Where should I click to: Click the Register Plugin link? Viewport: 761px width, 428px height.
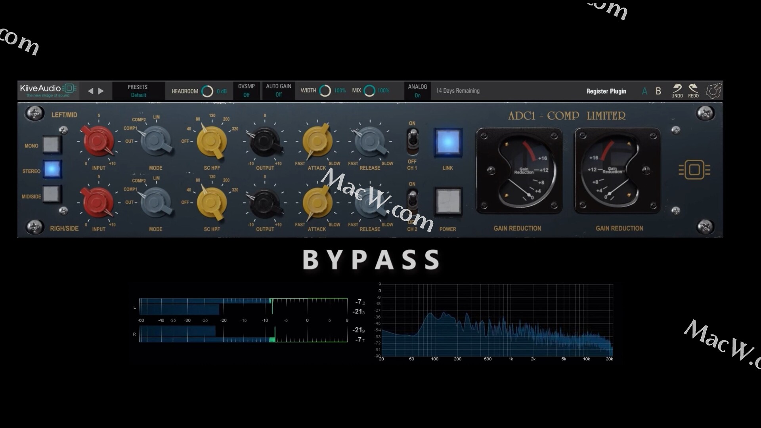click(x=606, y=91)
